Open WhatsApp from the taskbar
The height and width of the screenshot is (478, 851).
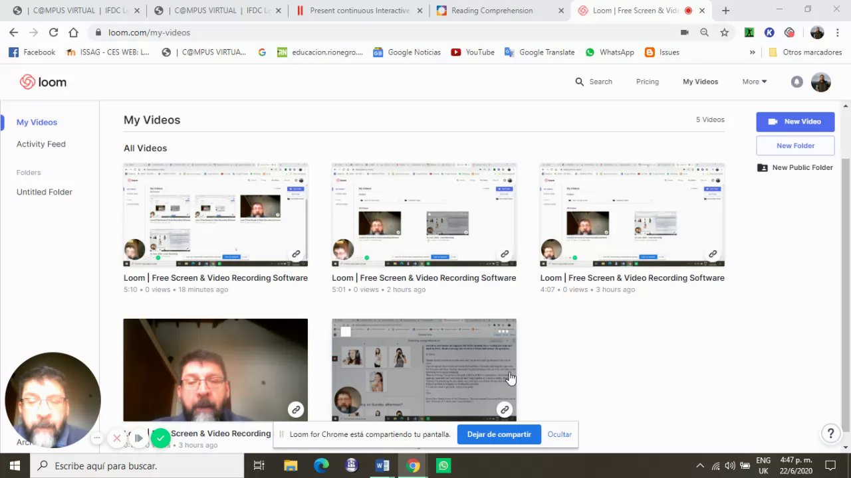pos(443,465)
